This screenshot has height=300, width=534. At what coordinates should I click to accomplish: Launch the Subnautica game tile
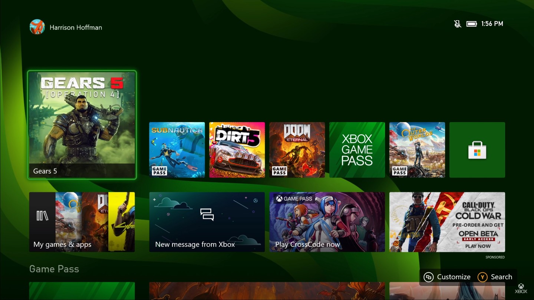177,150
